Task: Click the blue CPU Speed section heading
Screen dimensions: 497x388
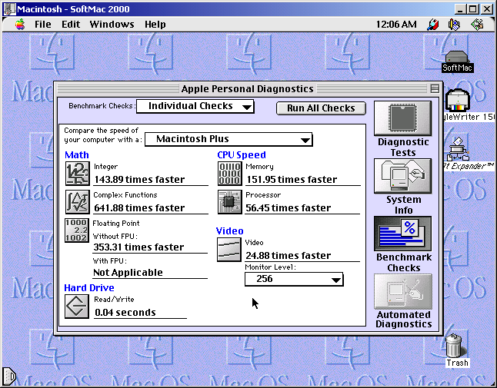Action: tap(242, 155)
